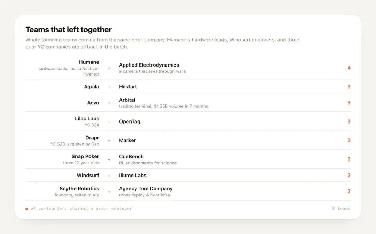Select the Aquila prior company name
376x234 pixels.
tap(91, 87)
